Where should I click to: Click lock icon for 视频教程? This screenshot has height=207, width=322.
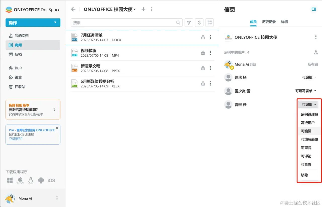(203, 53)
